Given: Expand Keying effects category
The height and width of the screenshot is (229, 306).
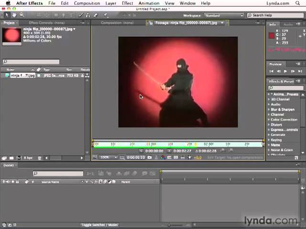Looking at the screenshot, I should [269, 140].
